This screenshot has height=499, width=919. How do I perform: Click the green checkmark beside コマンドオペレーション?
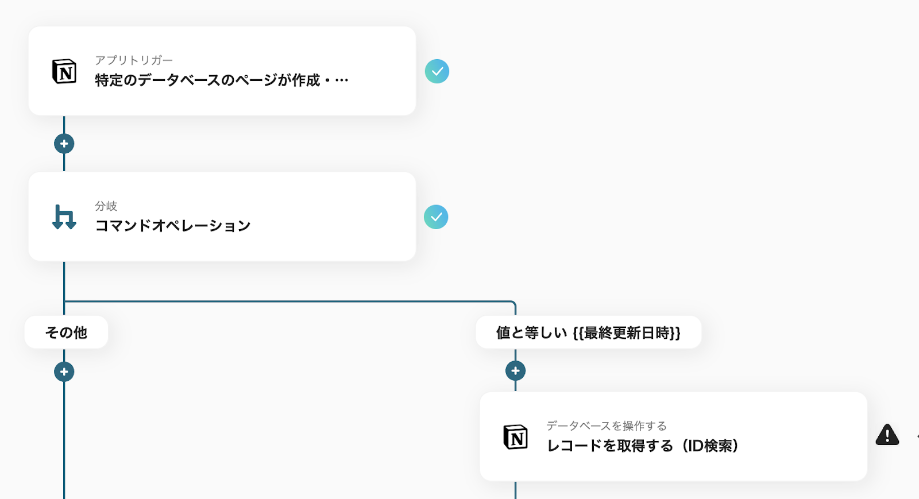pos(436,217)
